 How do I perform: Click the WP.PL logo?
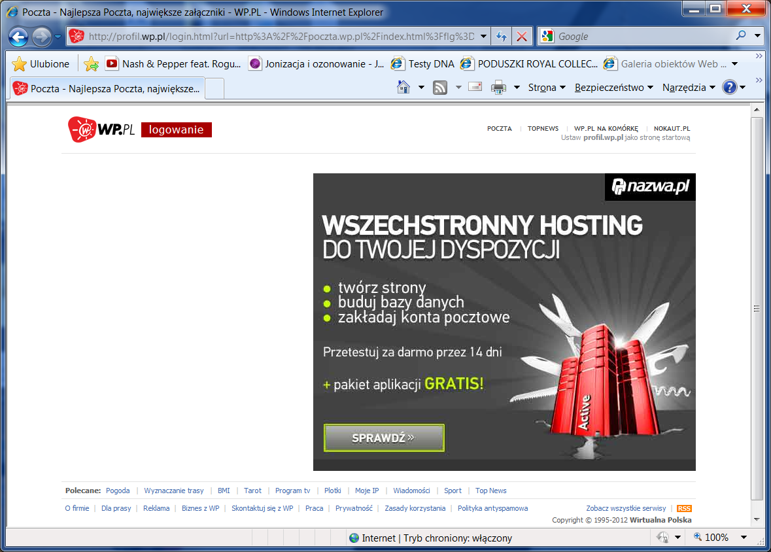pyautogui.click(x=101, y=129)
